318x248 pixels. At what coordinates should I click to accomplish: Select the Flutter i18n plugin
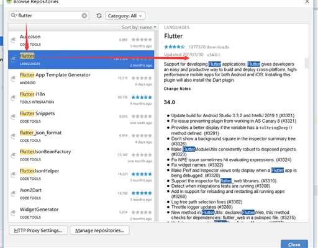coord(81,98)
